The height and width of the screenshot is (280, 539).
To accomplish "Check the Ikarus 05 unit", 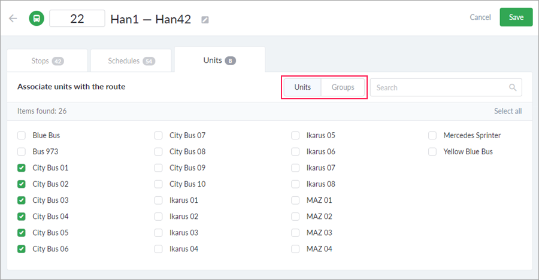I will pyautogui.click(x=295, y=135).
